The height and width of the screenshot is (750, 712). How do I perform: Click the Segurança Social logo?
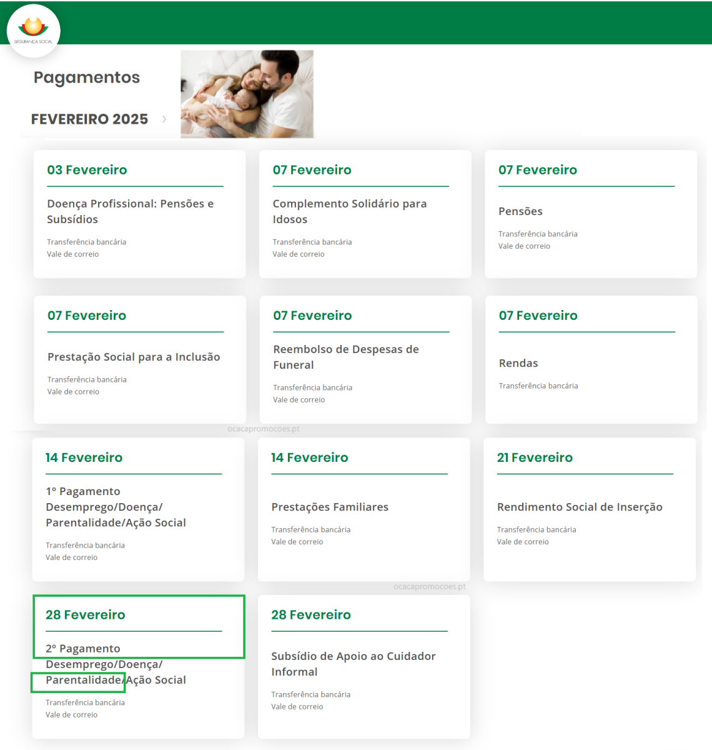pos(34,31)
